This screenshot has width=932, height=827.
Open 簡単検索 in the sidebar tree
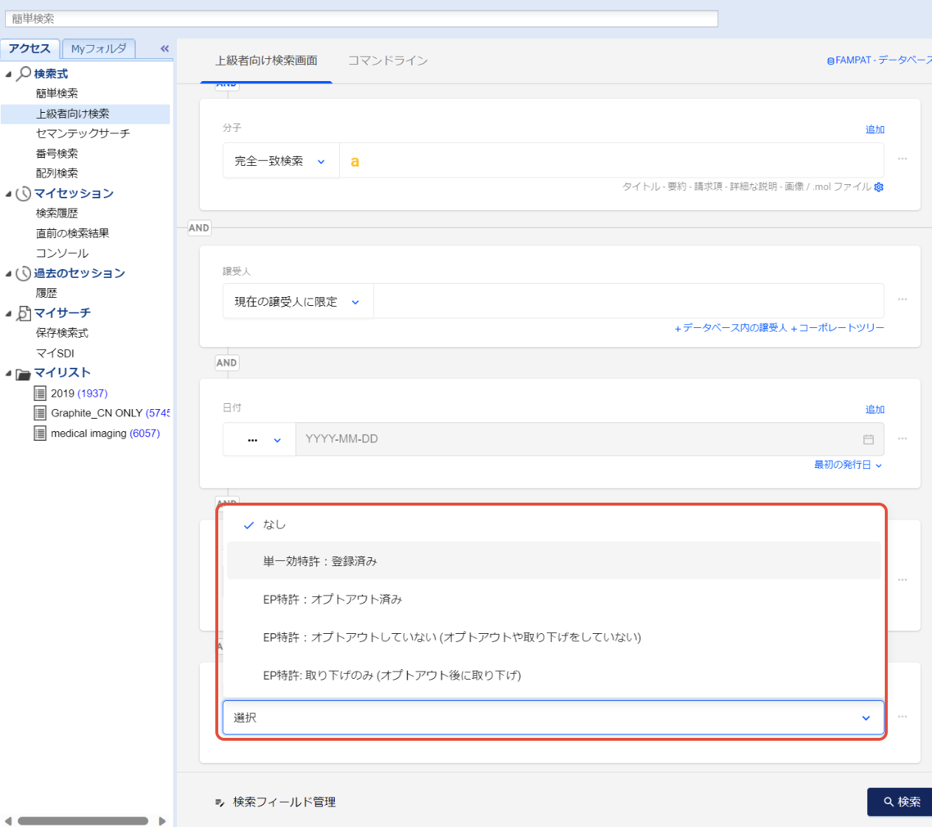click(x=57, y=94)
